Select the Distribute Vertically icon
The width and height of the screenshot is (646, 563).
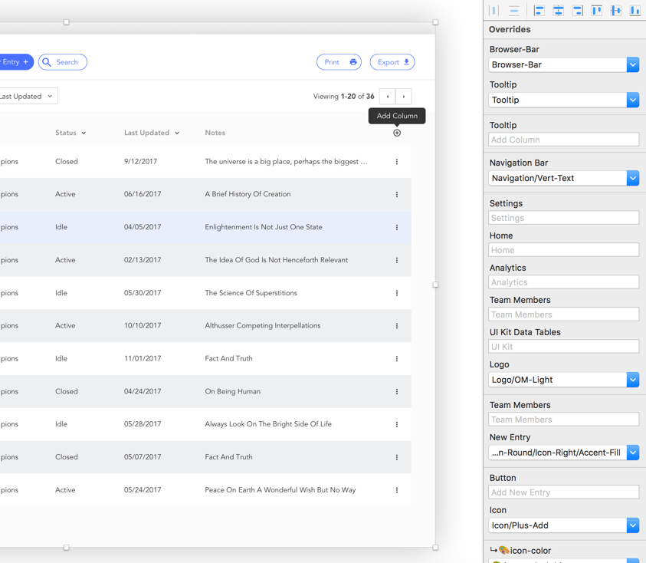tap(513, 10)
